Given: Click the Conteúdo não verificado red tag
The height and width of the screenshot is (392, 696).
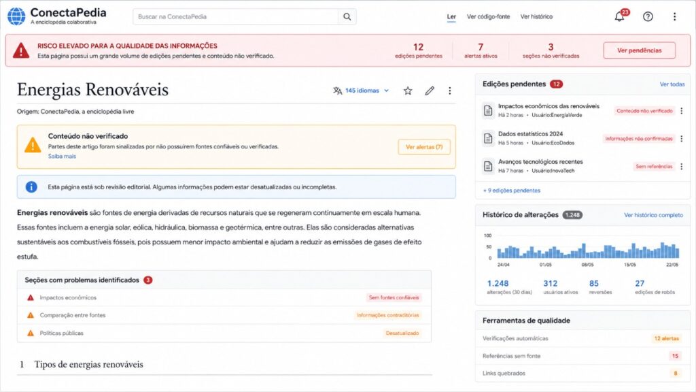Looking at the screenshot, I should point(644,111).
